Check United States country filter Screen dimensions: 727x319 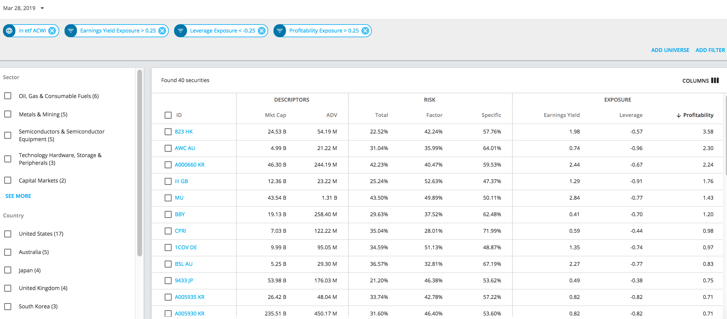(8, 234)
